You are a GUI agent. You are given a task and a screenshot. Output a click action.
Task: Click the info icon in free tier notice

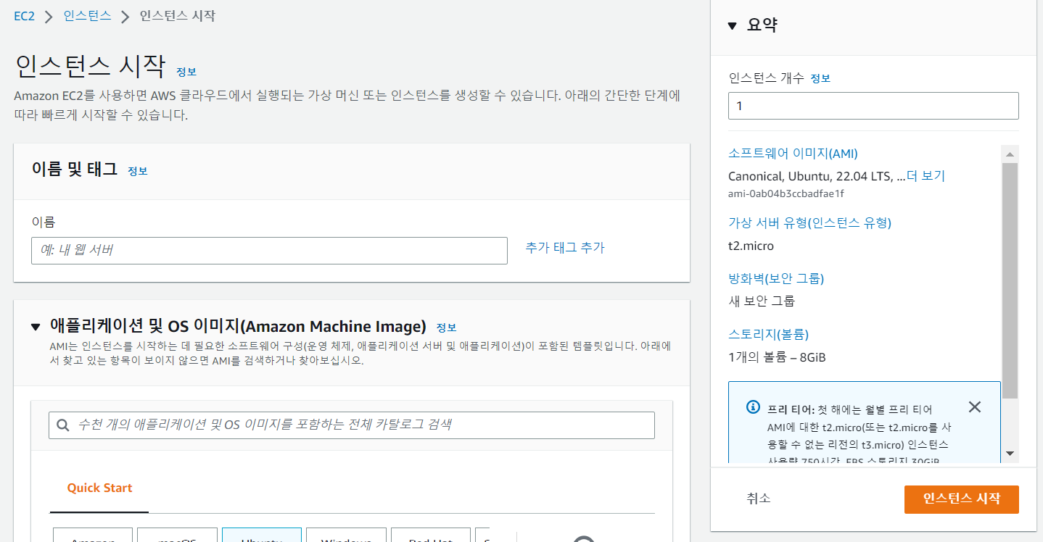pyautogui.click(x=753, y=406)
